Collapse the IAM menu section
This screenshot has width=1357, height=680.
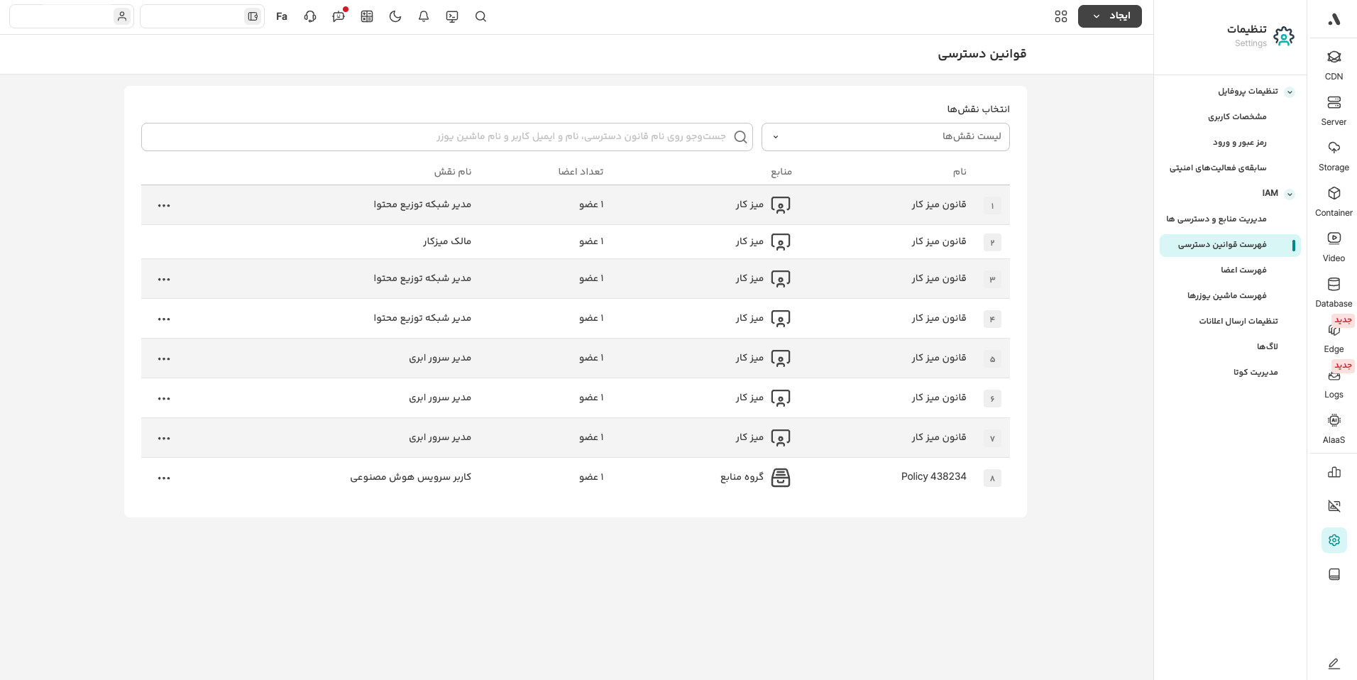[1290, 194]
